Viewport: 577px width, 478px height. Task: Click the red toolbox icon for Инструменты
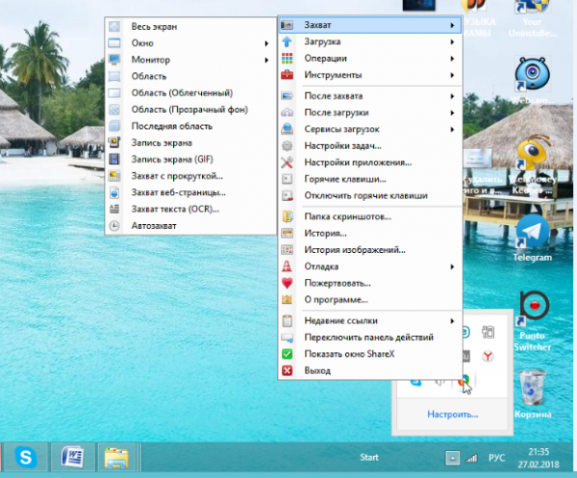(287, 75)
